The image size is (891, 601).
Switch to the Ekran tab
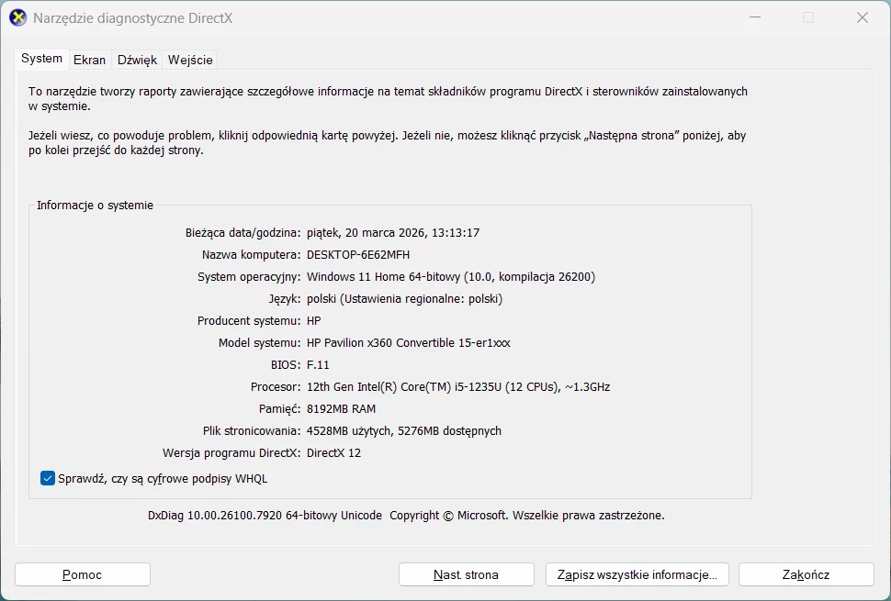pos(89,60)
